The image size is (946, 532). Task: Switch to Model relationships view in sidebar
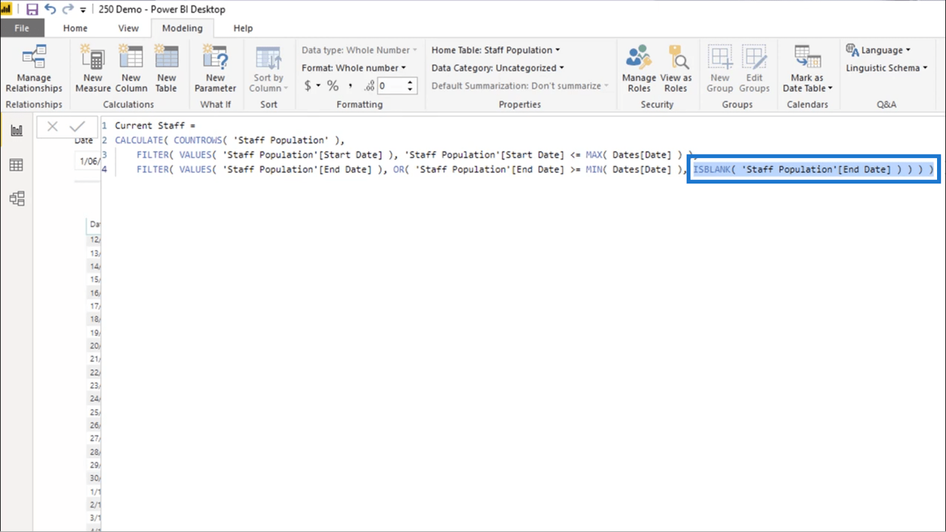click(17, 199)
